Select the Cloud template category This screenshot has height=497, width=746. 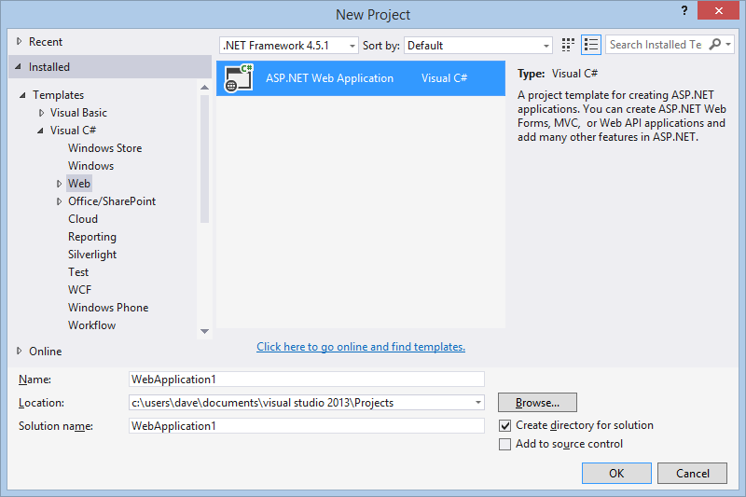coord(83,219)
